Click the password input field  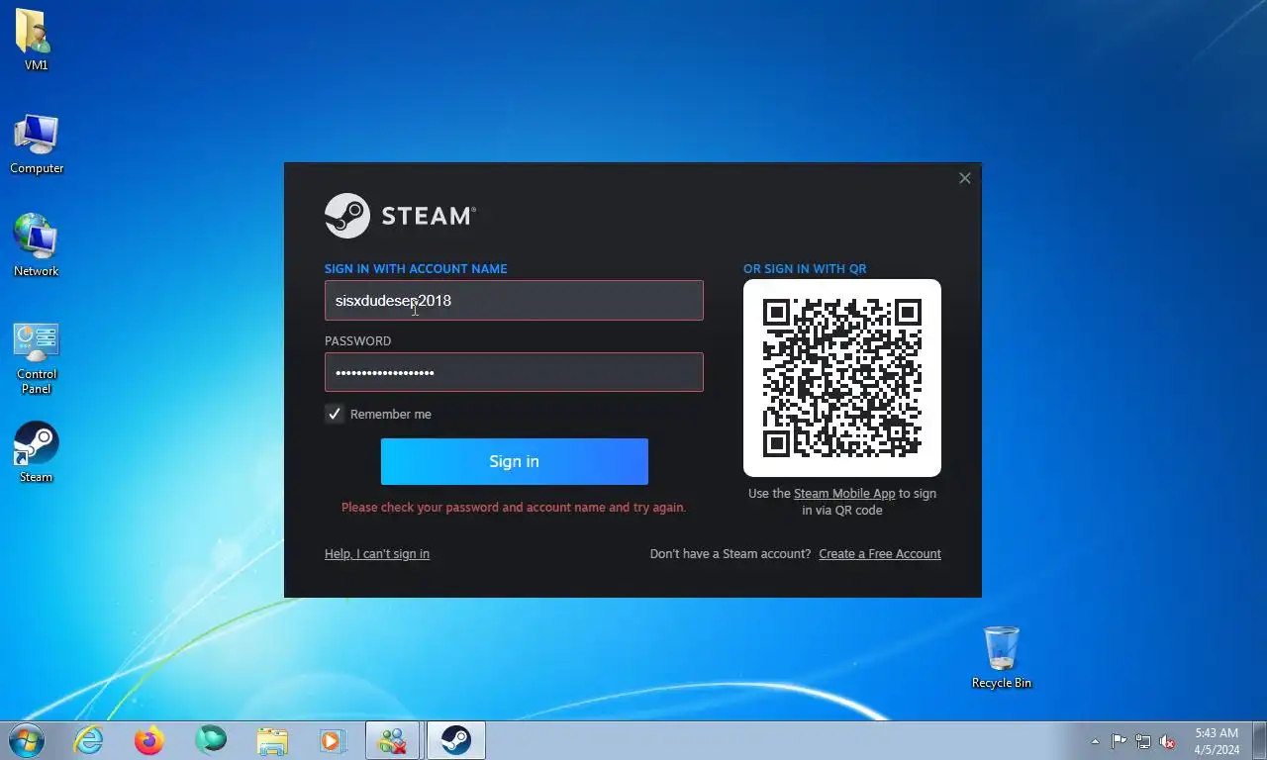(x=514, y=372)
